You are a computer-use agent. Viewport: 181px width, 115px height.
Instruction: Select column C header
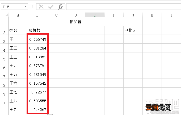point(56,15)
